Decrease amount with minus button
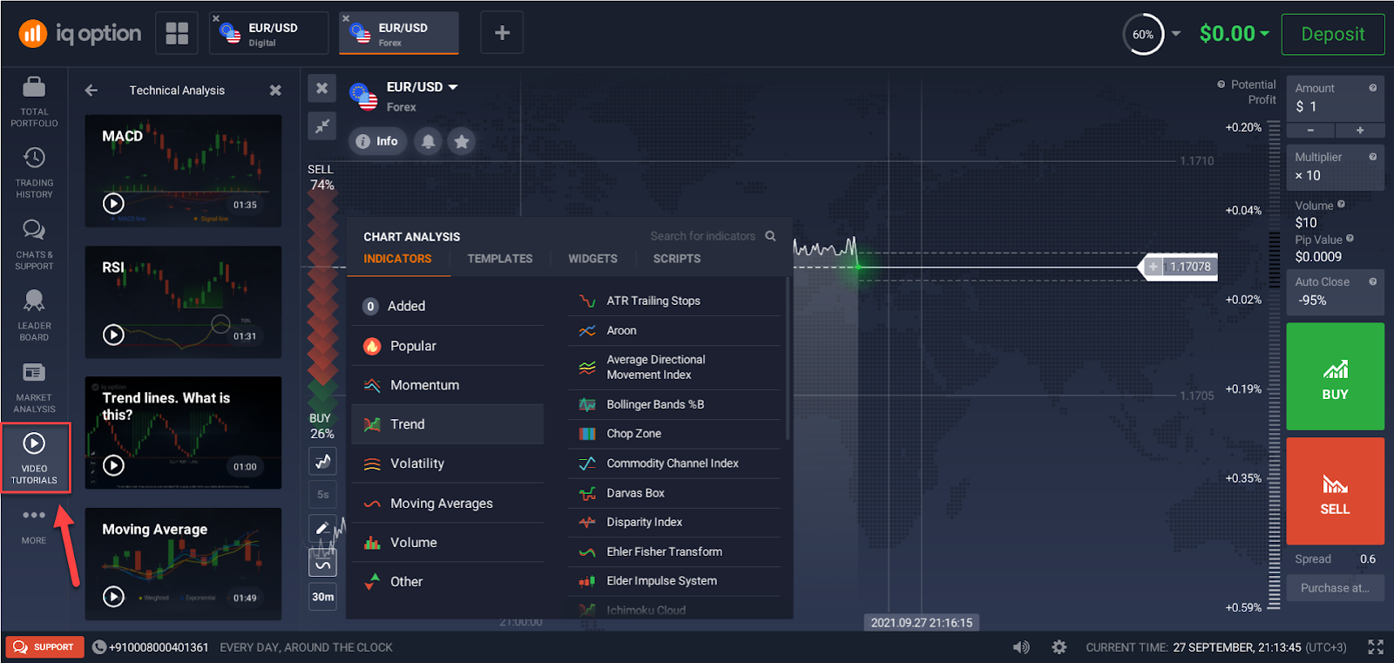Image resolution: width=1394 pixels, height=663 pixels. (1310, 130)
